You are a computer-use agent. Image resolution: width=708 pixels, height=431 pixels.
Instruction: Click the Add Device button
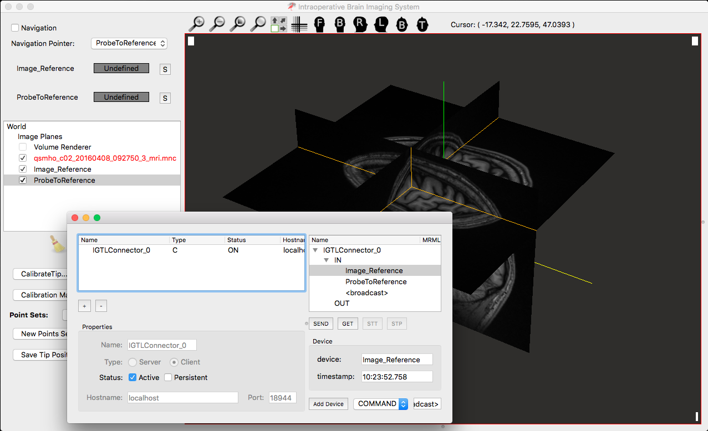(329, 404)
